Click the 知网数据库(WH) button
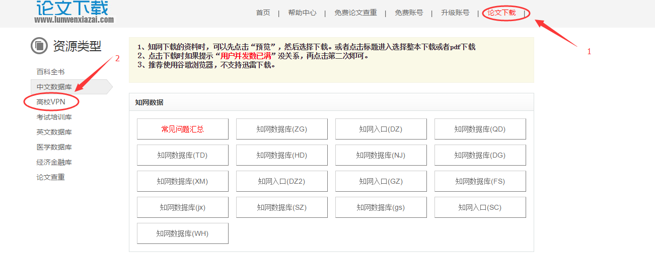Image resolution: width=655 pixels, height=262 pixels. pyautogui.click(x=182, y=233)
